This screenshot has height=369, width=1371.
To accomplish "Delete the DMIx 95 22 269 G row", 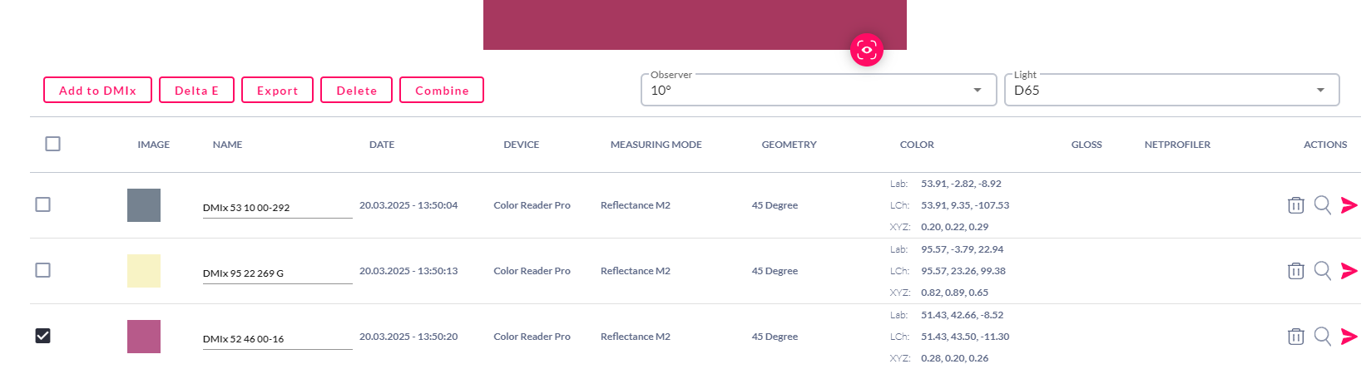I will click(1295, 271).
